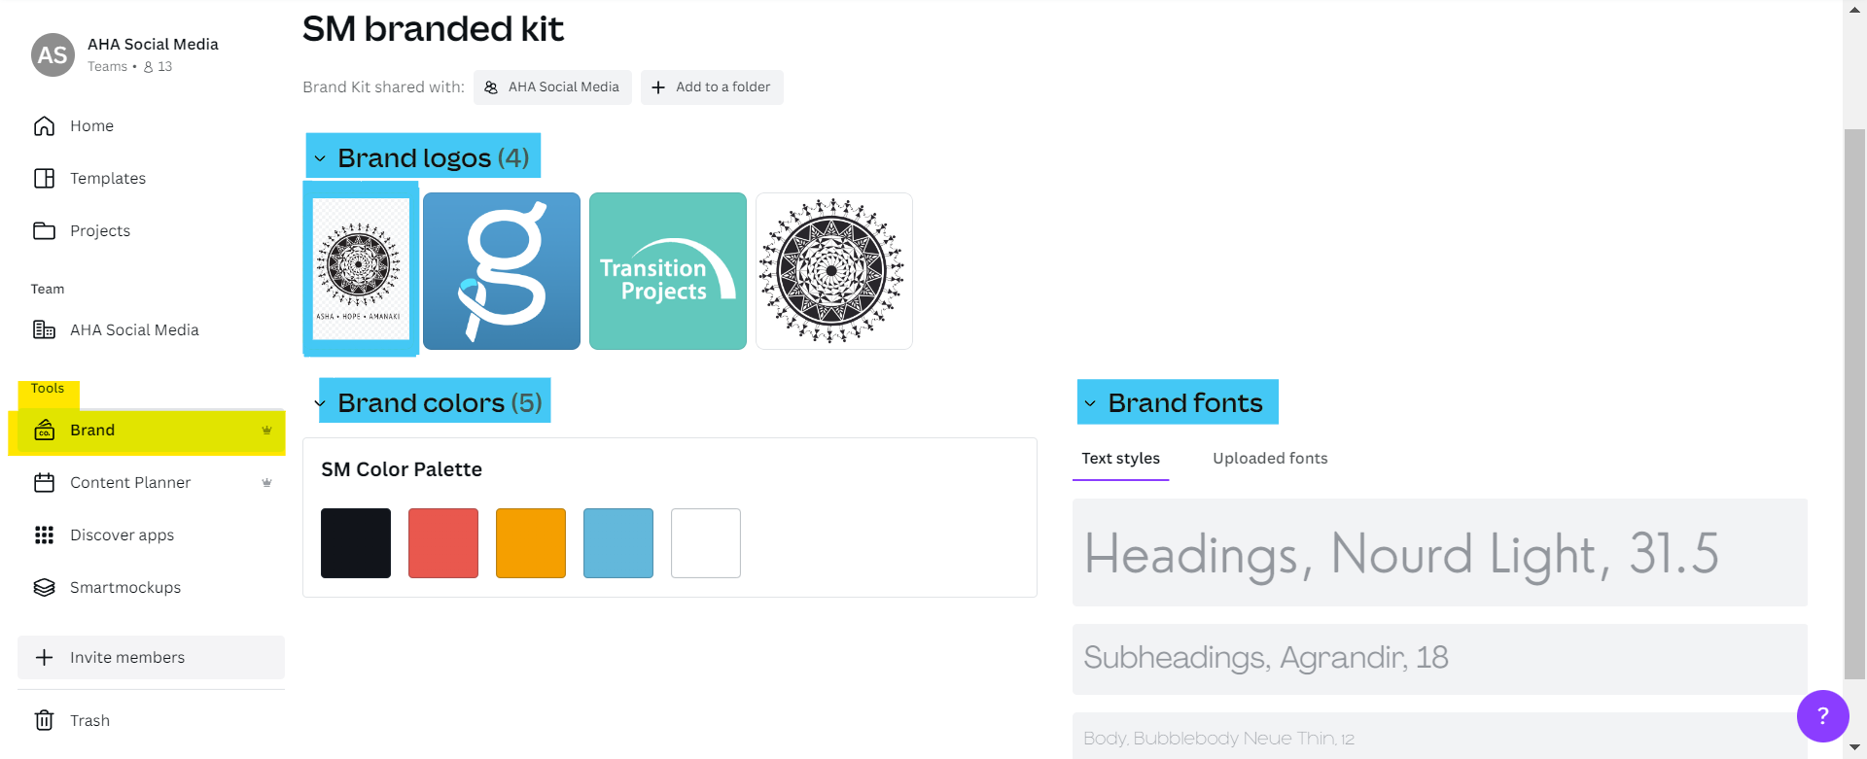Open the Content Planner calendar icon

[x=44, y=483]
